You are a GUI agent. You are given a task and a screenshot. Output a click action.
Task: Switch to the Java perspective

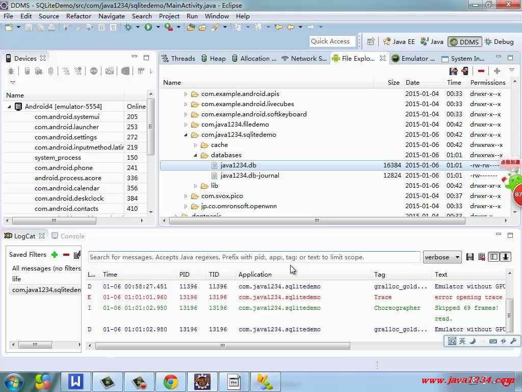coord(432,42)
